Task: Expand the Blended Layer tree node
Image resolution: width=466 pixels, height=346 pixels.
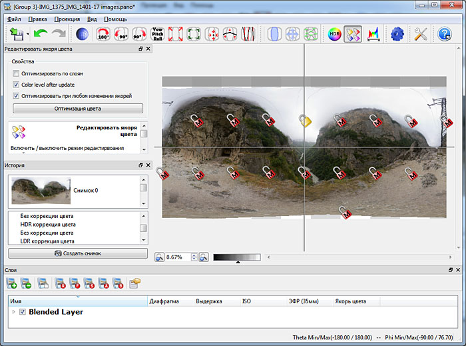Action: (x=13, y=312)
